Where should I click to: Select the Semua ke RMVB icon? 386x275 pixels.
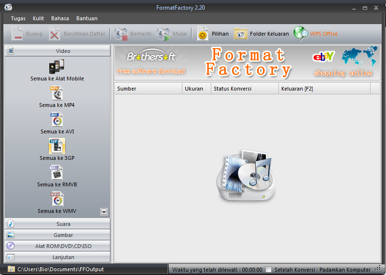click(57, 172)
